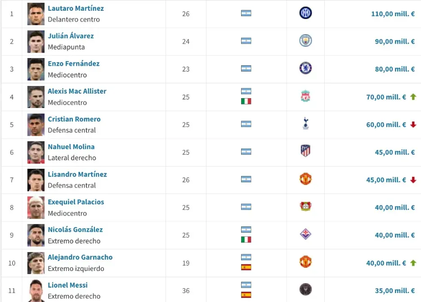Click the Liverpool club logo
This screenshot has height=302, width=421.
point(305,97)
